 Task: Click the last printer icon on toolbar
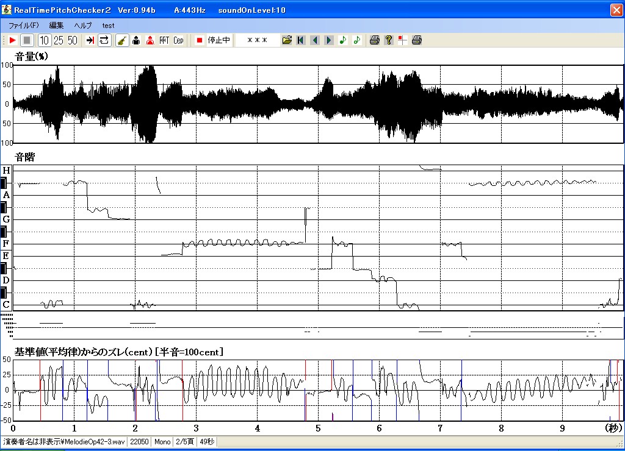(x=417, y=40)
